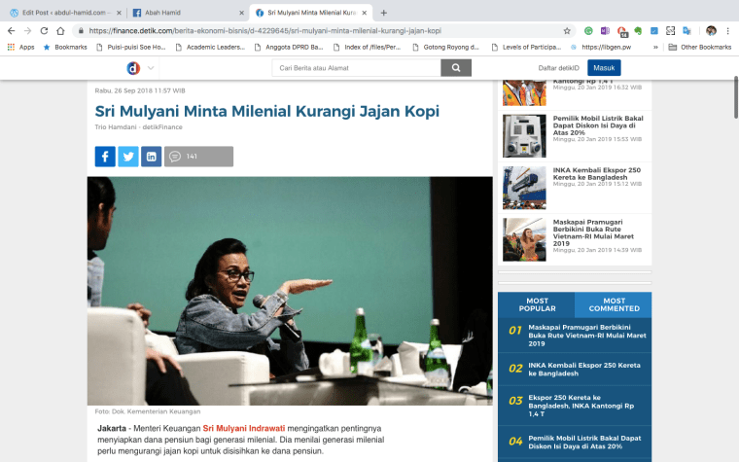Open the Index of /files/Per... bookmark
Viewport: 739px width, 462px height.
point(368,47)
